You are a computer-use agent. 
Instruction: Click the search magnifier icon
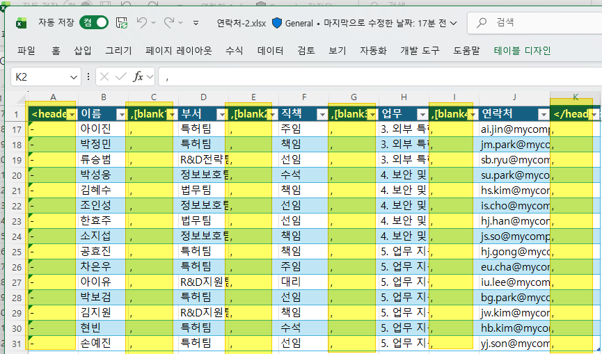tap(482, 23)
